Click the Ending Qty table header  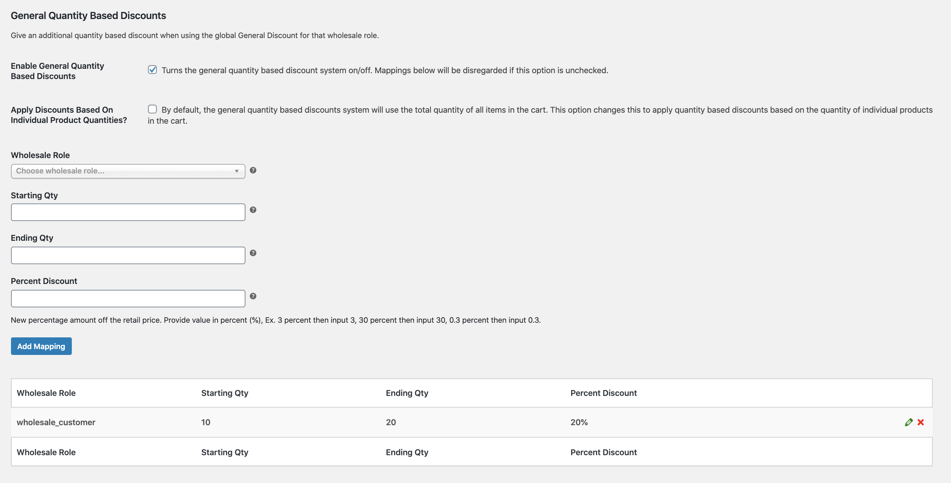coord(407,393)
